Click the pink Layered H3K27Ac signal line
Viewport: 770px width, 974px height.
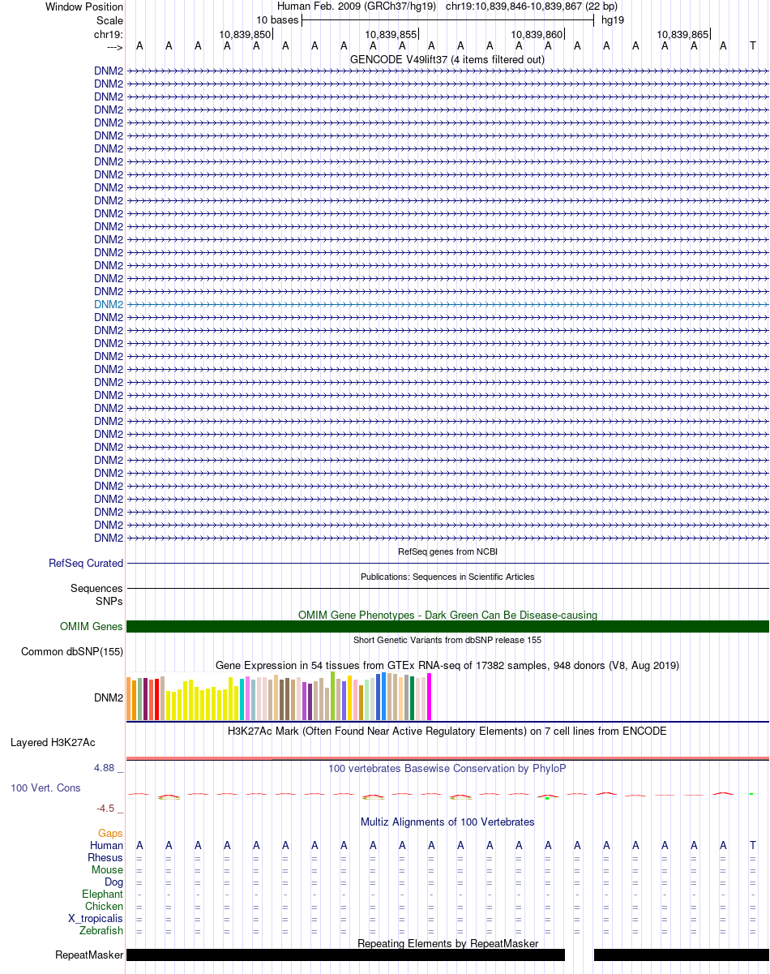(447, 758)
